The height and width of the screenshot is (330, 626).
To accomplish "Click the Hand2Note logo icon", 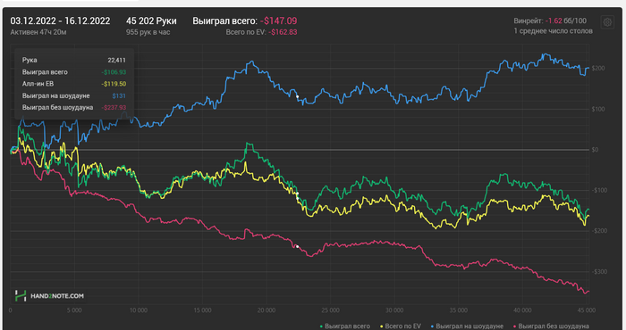I will (x=21, y=296).
